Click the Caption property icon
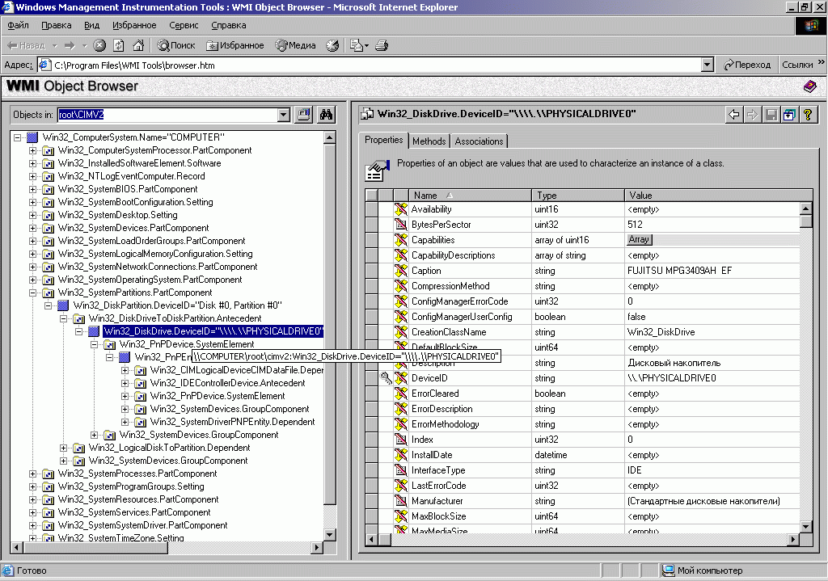The height and width of the screenshot is (581, 828). point(401,271)
